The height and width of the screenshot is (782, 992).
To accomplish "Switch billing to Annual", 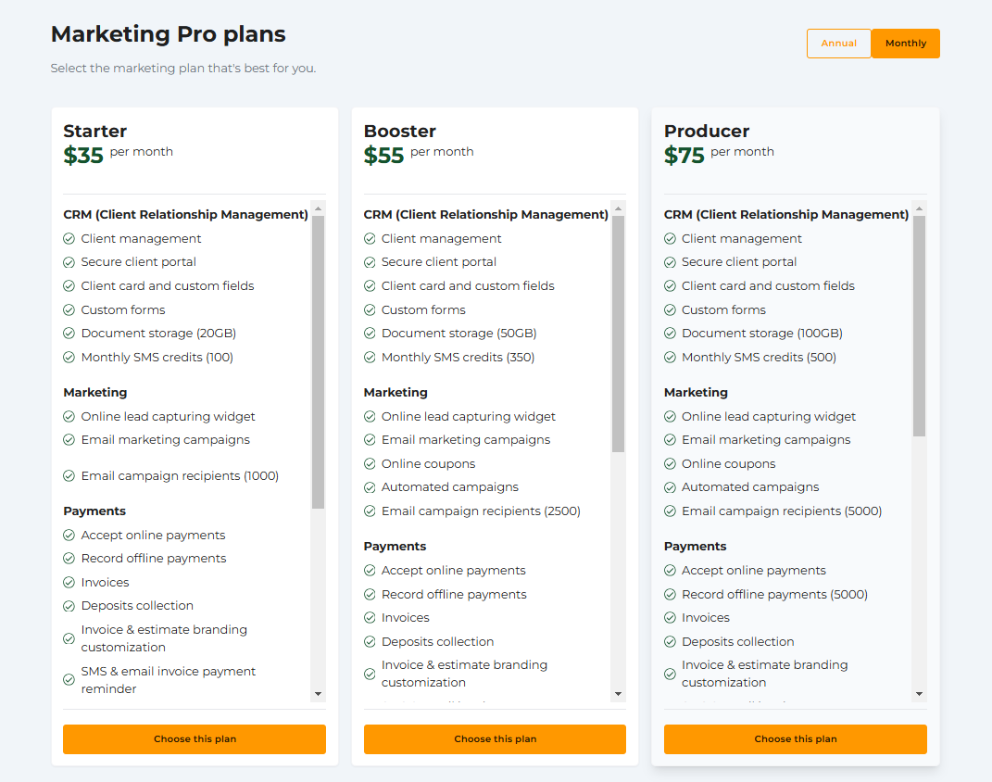I will coord(838,43).
